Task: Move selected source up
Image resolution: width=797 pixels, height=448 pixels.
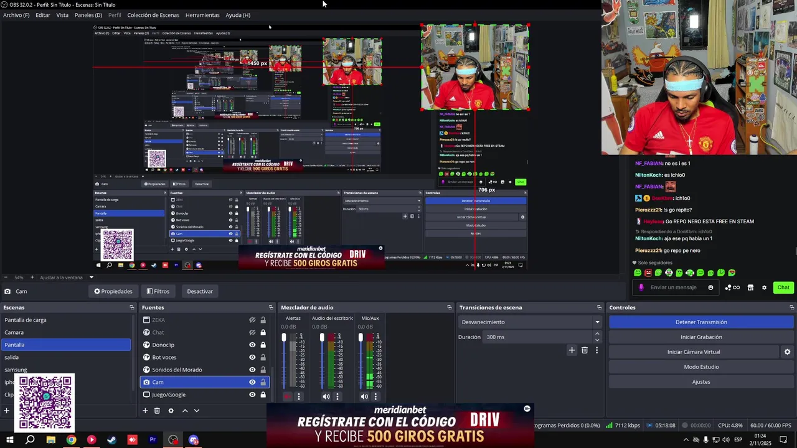Action: [x=185, y=411]
